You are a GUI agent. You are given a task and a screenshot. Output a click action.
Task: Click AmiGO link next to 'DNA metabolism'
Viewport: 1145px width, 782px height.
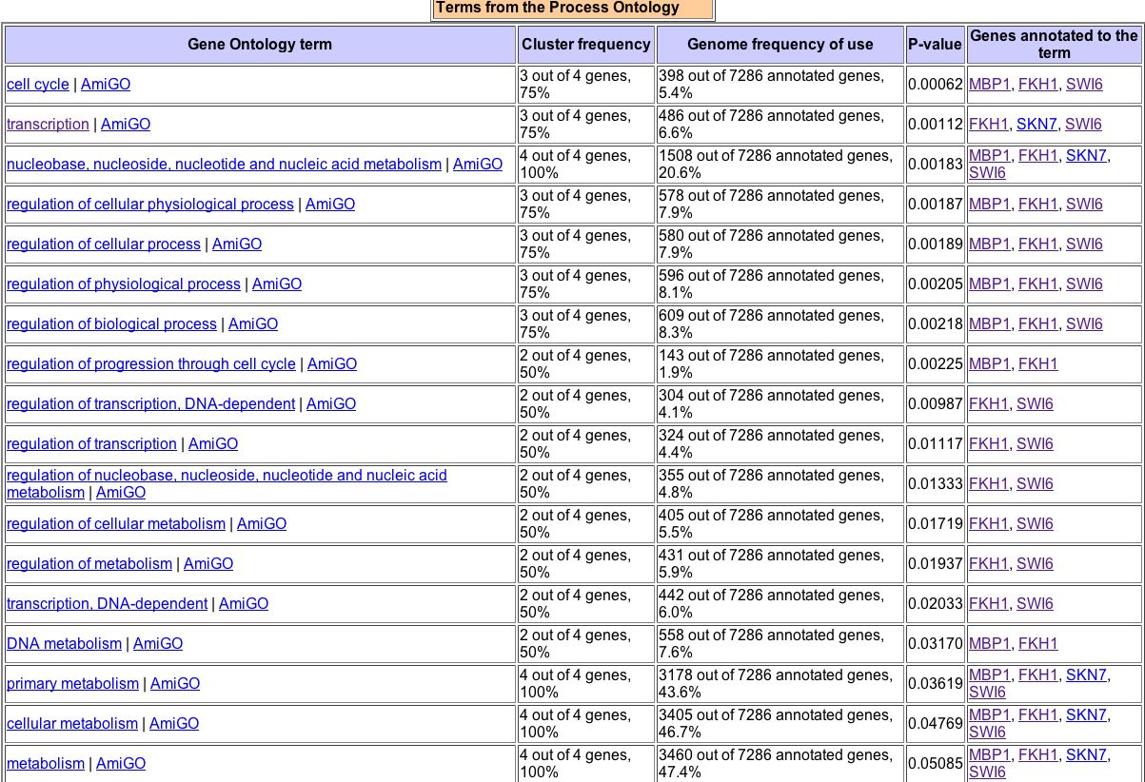158,644
